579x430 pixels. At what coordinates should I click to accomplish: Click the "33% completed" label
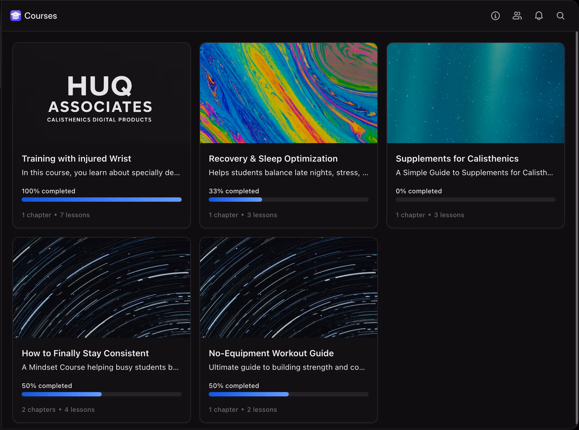click(x=234, y=191)
